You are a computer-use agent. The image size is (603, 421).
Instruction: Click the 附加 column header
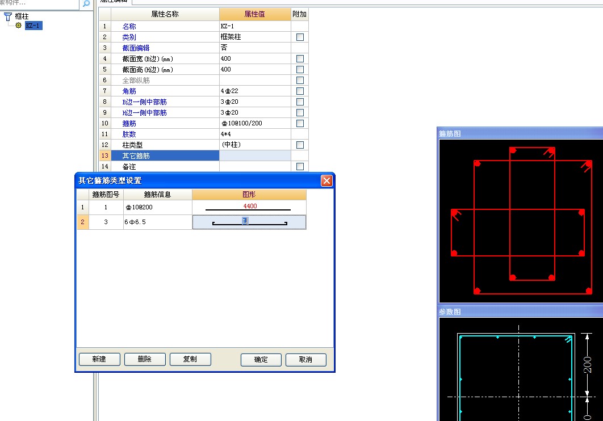click(300, 14)
